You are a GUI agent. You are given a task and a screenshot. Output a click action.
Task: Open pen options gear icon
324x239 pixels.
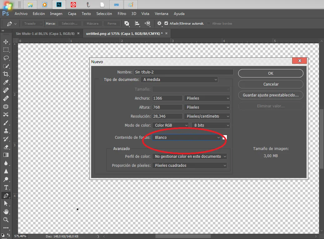pyautogui.click(x=159, y=23)
